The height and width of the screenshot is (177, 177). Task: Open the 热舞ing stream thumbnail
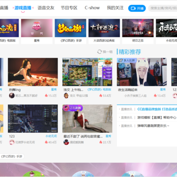(x=33, y=72)
